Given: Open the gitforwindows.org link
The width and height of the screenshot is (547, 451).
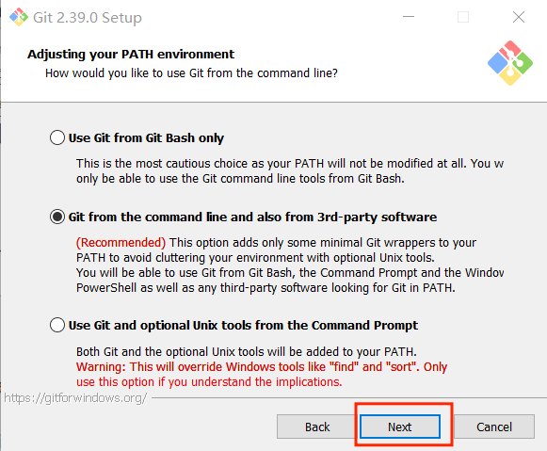Looking at the screenshot, I should pyautogui.click(x=75, y=398).
